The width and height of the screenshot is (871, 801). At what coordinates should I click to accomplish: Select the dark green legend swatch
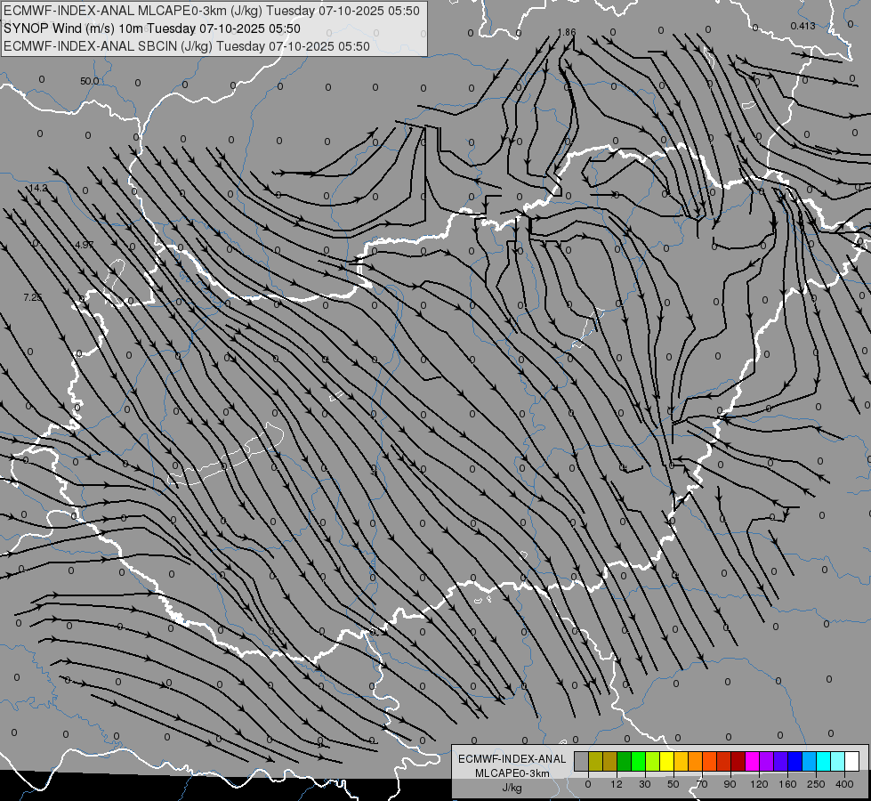click(x=625, y=761)
